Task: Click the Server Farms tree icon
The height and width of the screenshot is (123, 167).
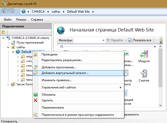Action: pos(13,84)
